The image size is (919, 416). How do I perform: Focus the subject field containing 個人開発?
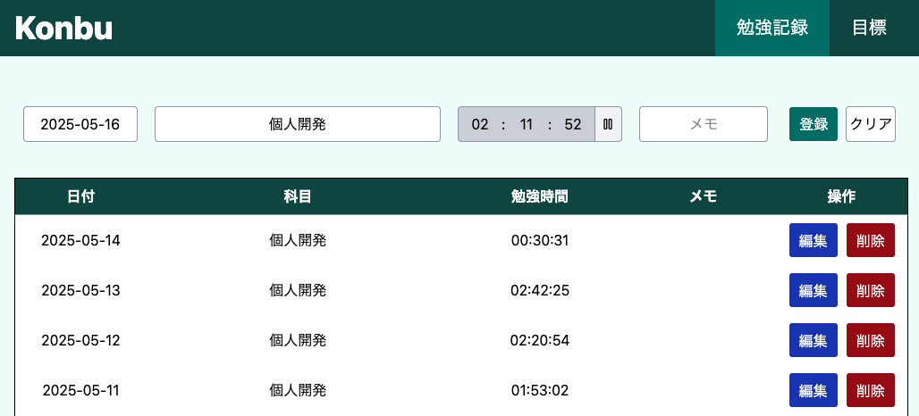[x=297, y=124]
